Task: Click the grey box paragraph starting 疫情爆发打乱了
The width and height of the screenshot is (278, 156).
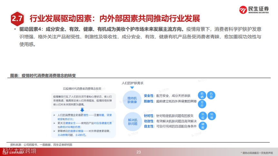Action: click(x=83, y=100)
